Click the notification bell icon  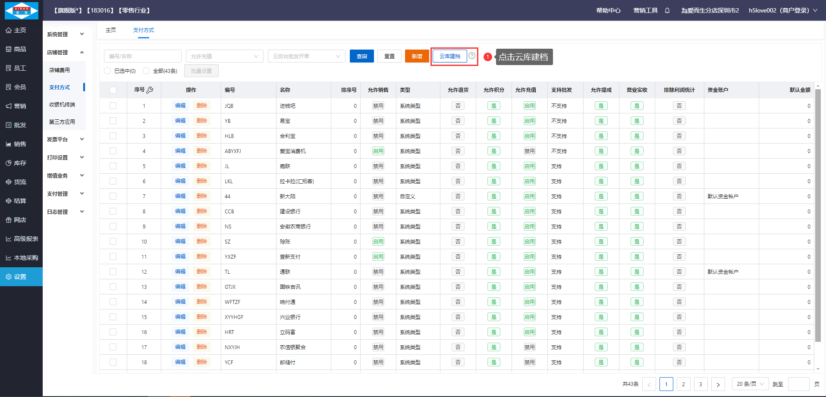pos(667,10)
